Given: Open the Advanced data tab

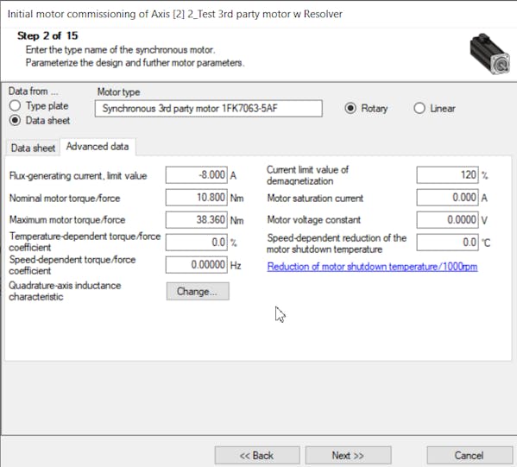Looking at the screenshot, I should pyautogui.click(x=98, y=147).
